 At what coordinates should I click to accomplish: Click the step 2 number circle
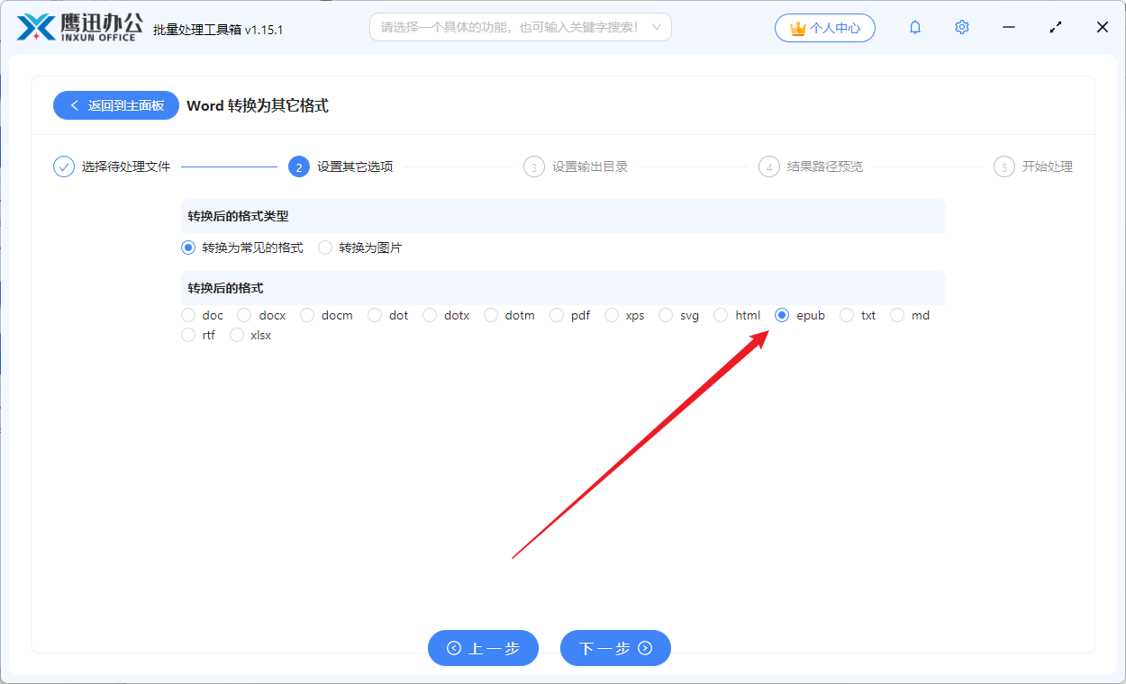pos(299,166)
